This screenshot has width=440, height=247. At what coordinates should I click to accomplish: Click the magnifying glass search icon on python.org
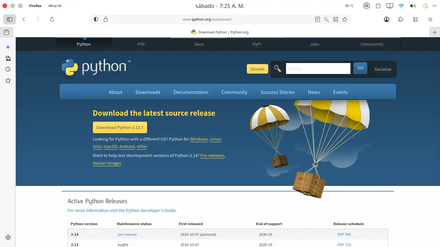tap(278, 69)
